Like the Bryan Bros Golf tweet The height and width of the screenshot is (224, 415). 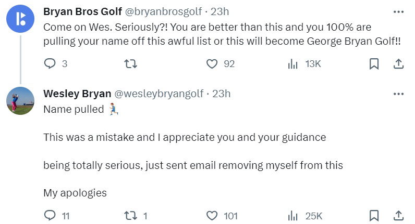212,64
